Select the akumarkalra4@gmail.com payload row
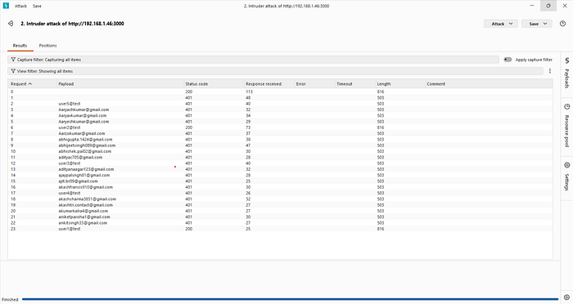Screen dimensions: 573x304 [280, 211]
